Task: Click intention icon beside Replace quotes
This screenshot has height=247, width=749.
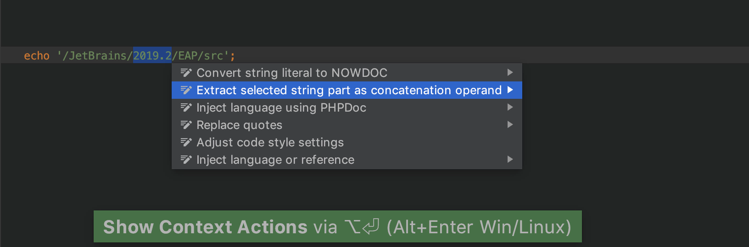Action: (186, 124)
